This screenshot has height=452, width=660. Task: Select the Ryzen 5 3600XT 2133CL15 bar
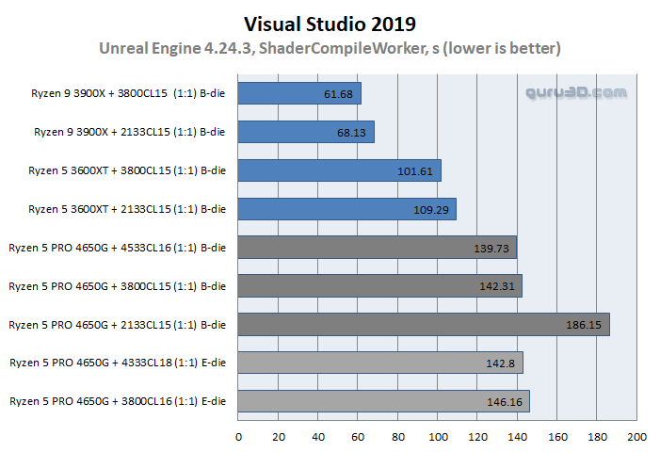(346, 209)
